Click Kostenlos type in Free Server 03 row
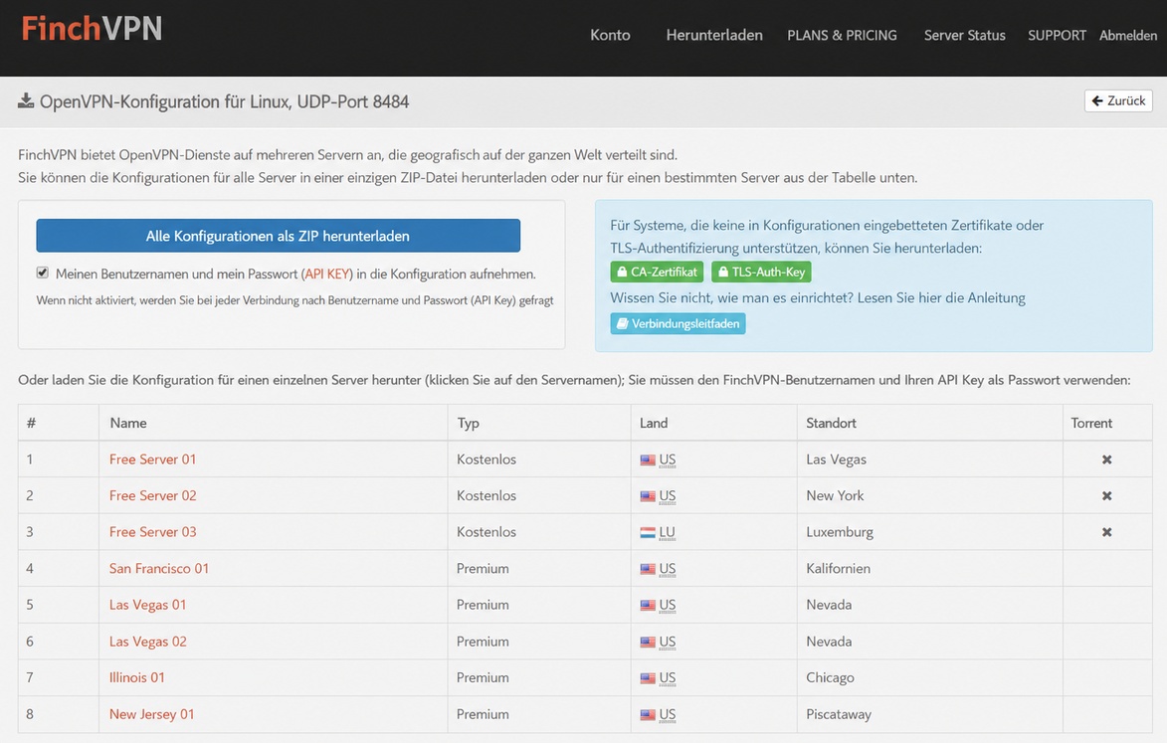The height and width of the screenshot is (743, 1167). click(x=486, y=532)
